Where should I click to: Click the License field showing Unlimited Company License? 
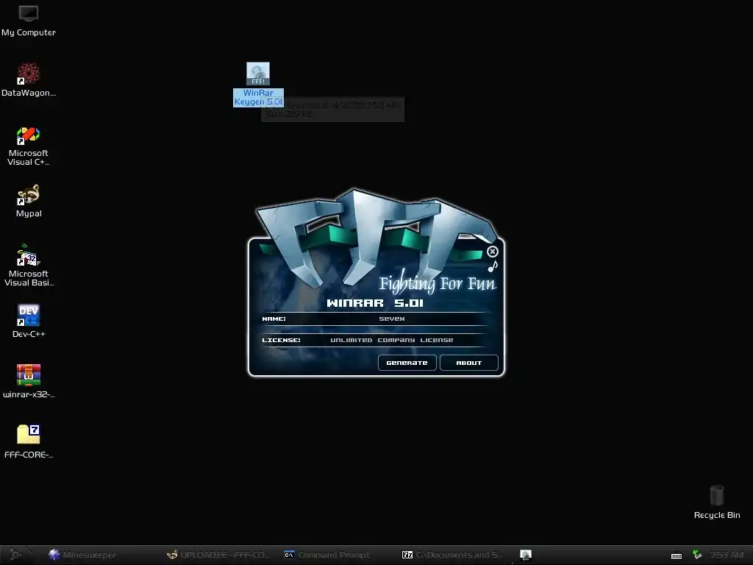(391, 340)
